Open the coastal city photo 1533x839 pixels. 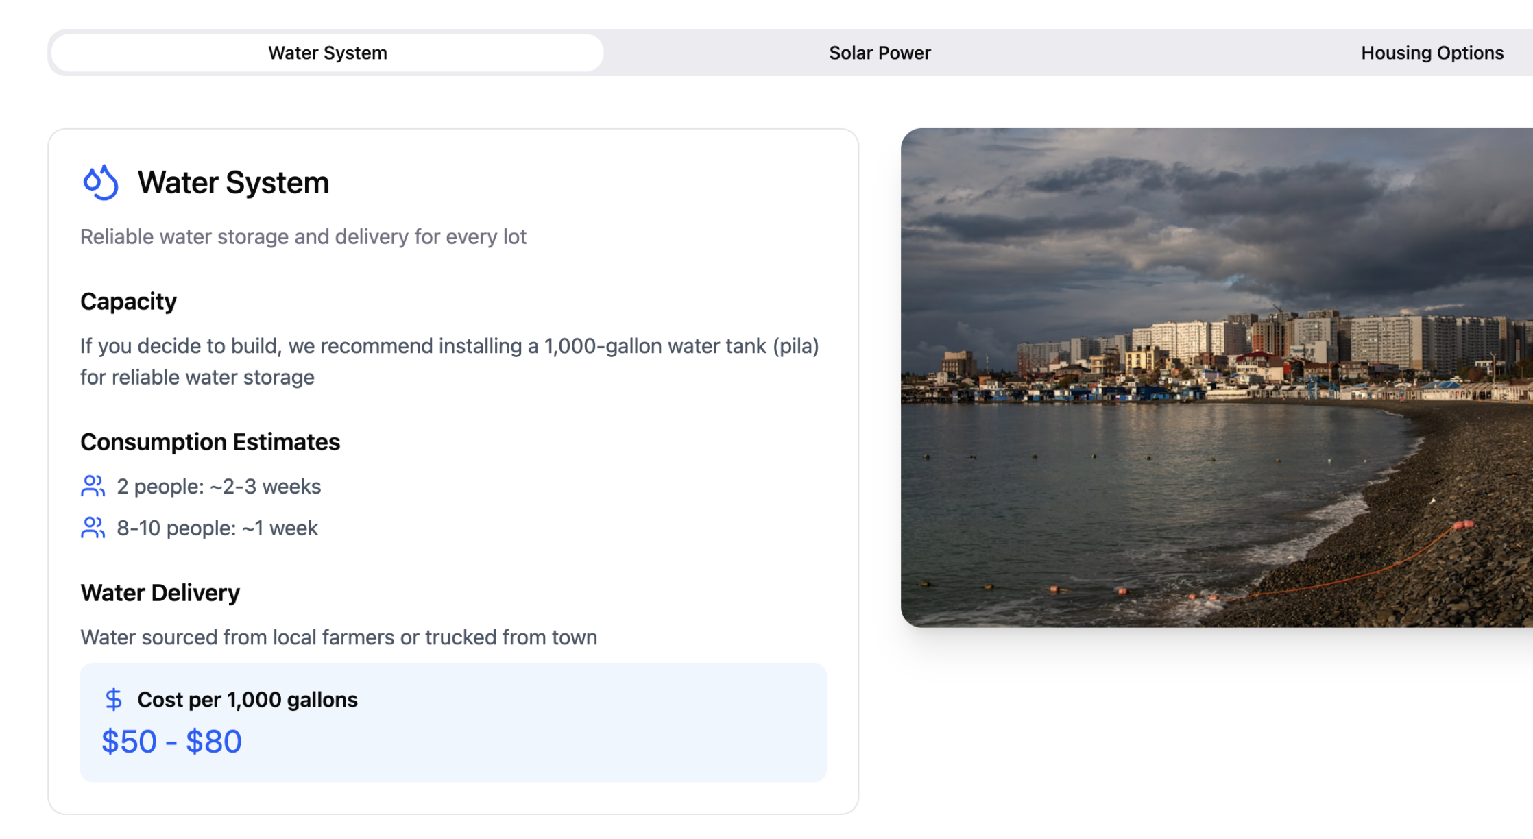[1216, 377]
